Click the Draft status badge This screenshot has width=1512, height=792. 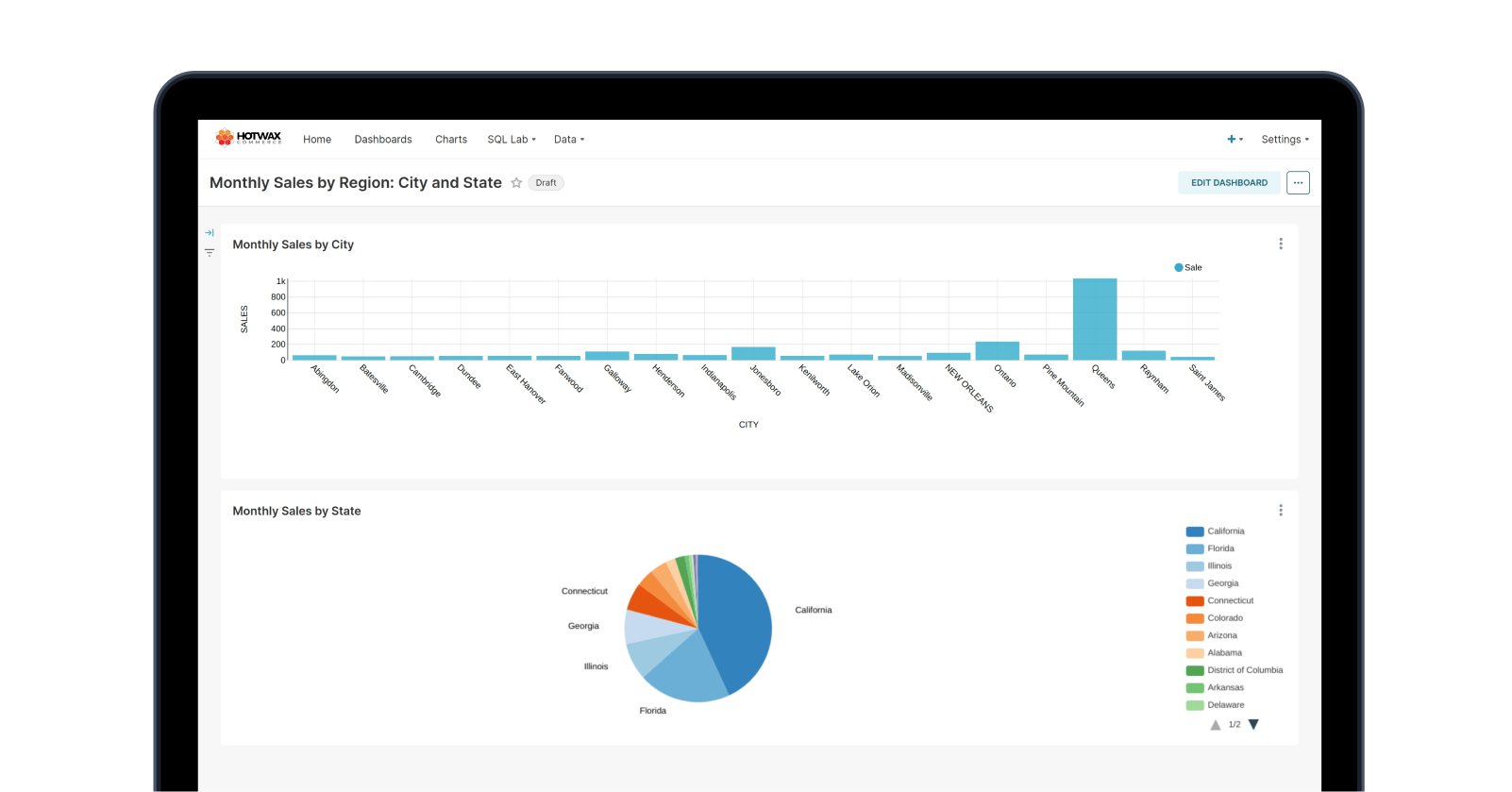pyautogui.click(x=546, y=183)
